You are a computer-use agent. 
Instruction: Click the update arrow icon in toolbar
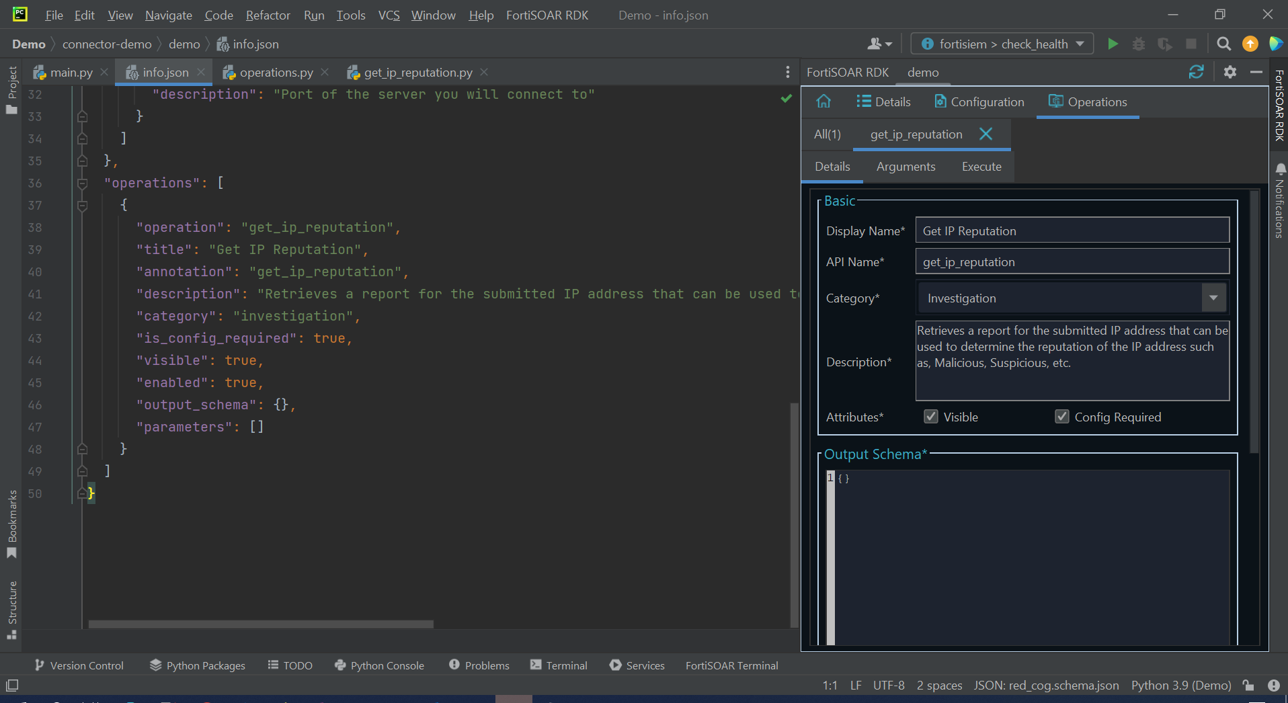click(x=1250, y=44)
